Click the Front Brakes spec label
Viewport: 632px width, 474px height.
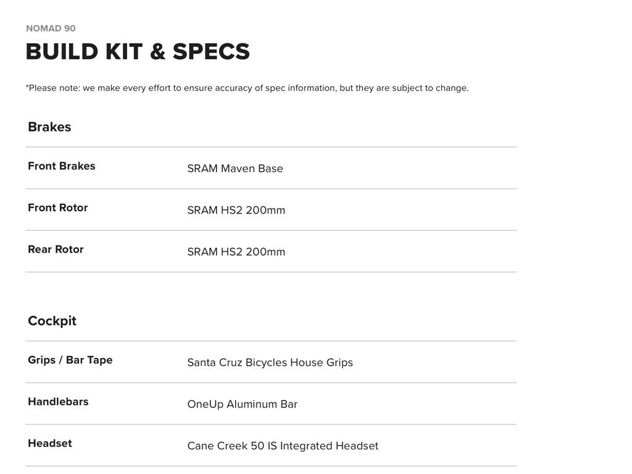click(62, 166)
